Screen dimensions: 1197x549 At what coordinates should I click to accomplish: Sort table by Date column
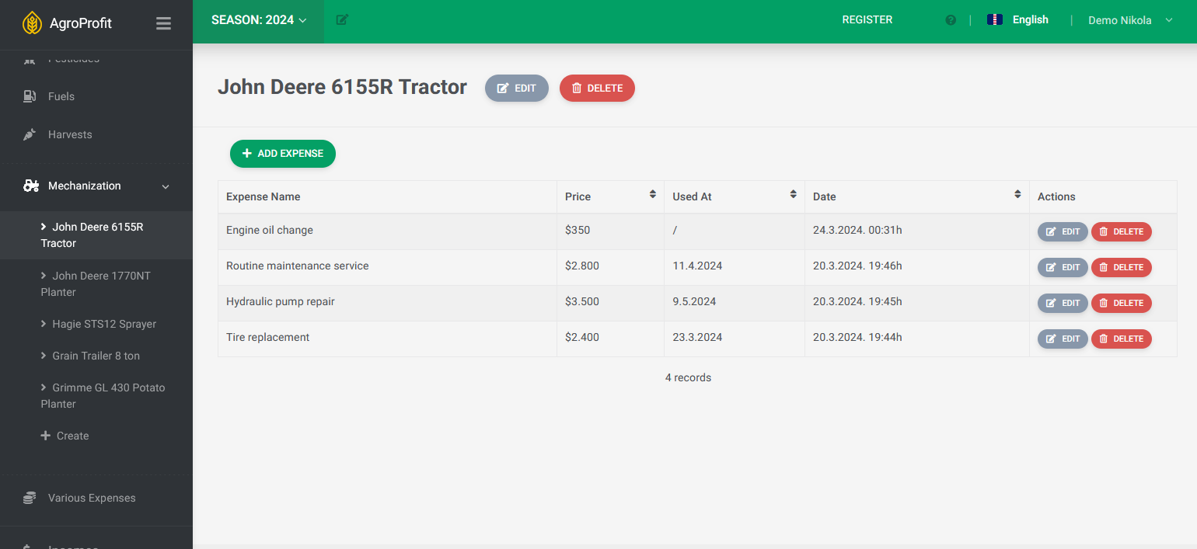coord(1017,195)
